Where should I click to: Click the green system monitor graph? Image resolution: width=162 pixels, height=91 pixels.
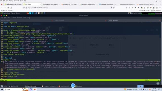(x=152, y=13)
